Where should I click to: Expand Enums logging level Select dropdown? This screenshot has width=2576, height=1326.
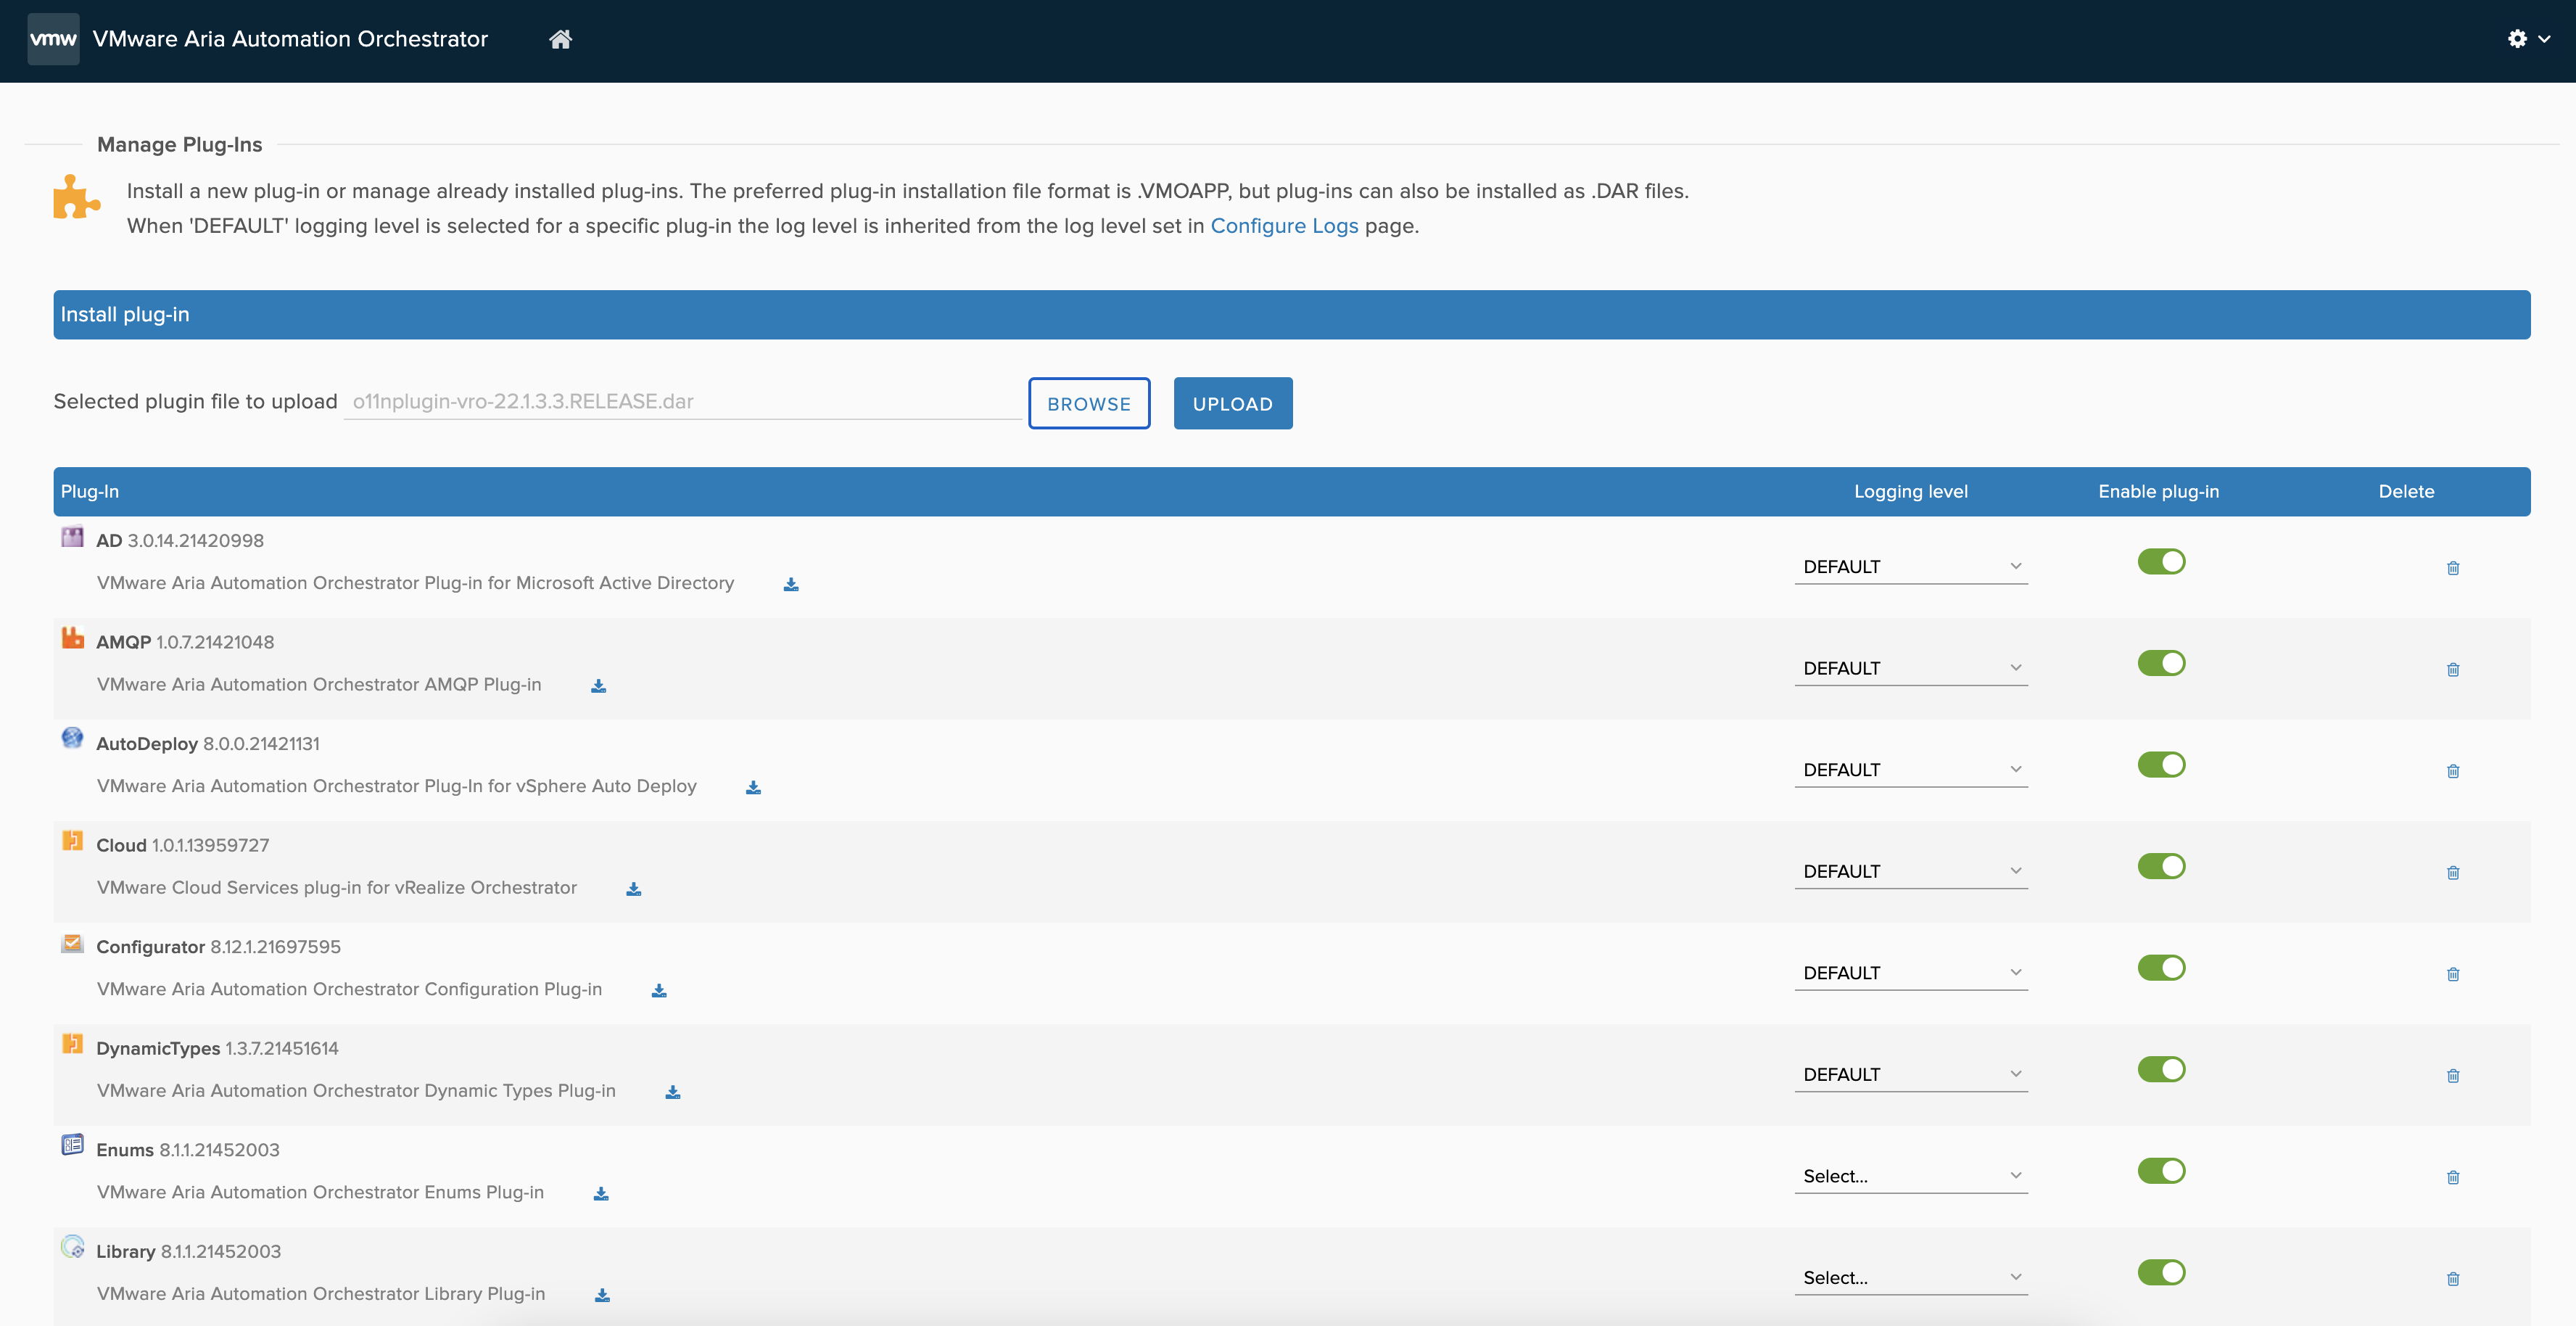tap(1910, 1176)
